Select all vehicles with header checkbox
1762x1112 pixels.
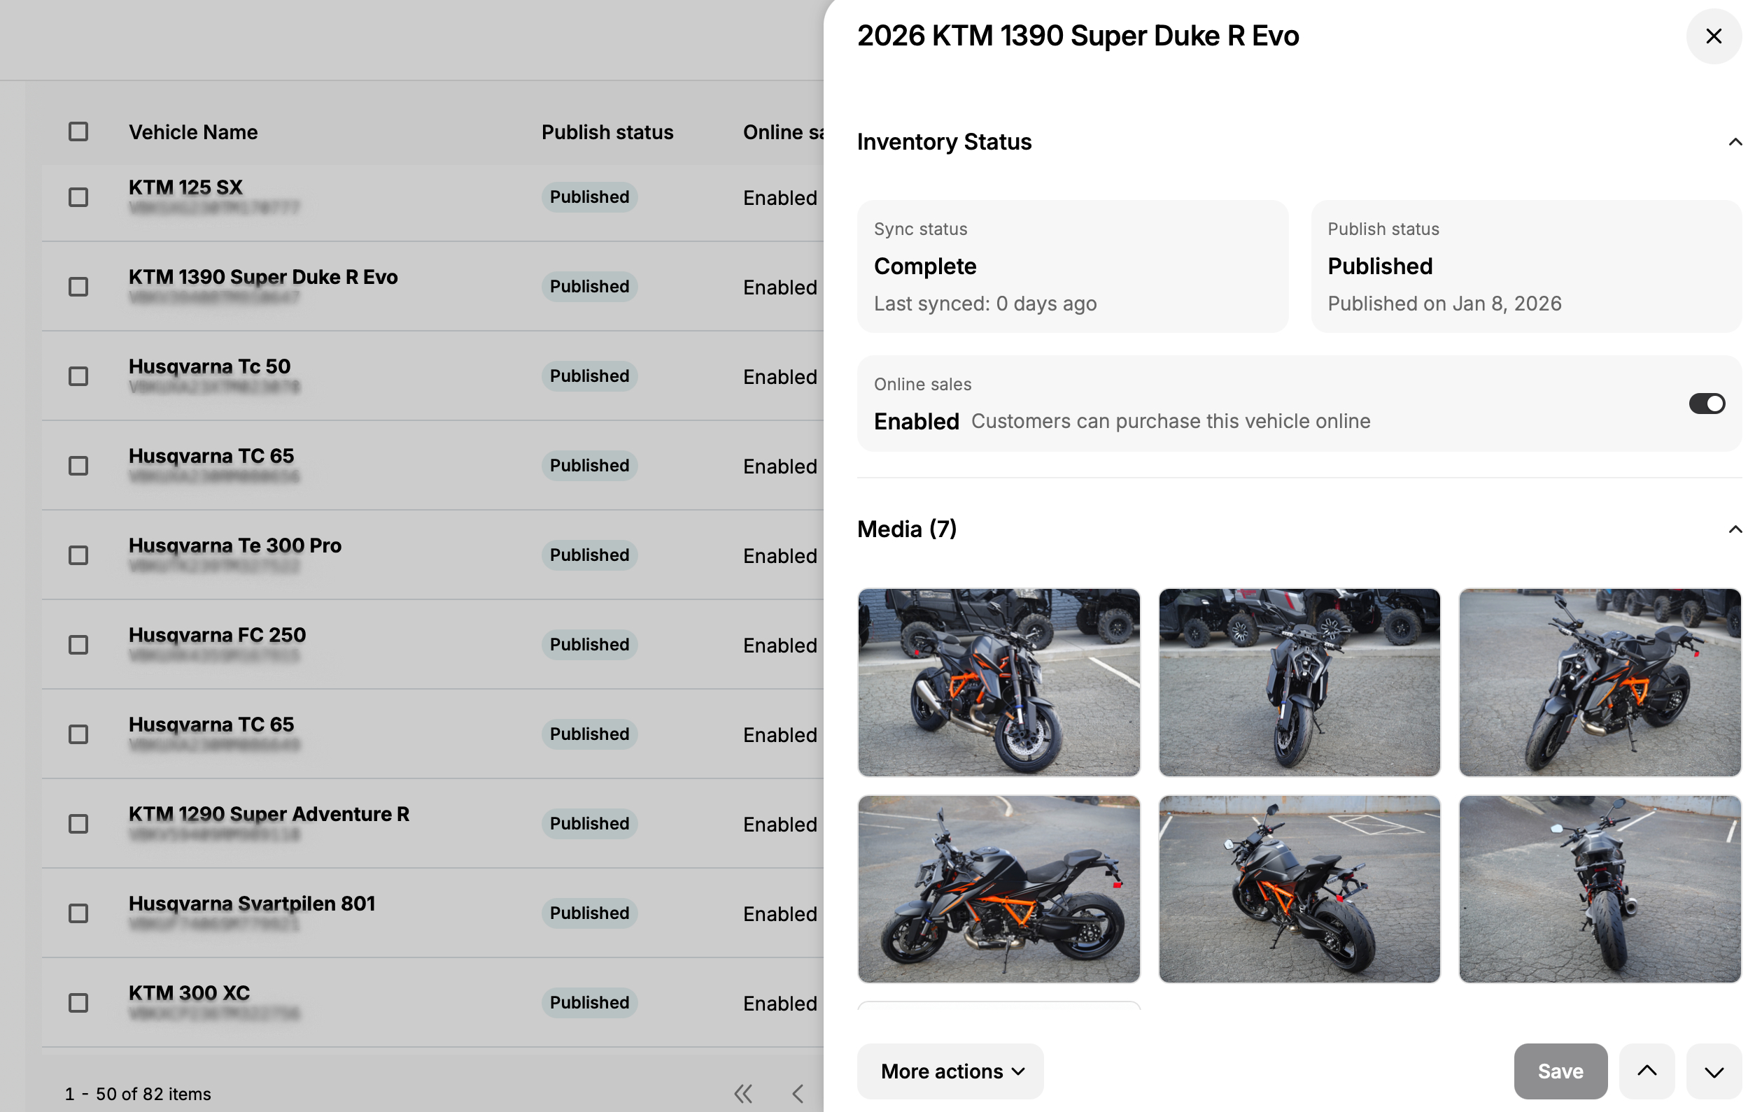(78, 131)
